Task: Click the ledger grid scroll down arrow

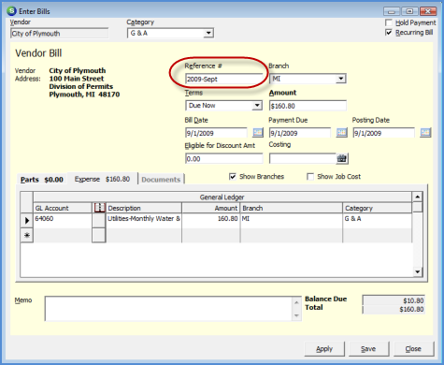Action: pos(417,271)
